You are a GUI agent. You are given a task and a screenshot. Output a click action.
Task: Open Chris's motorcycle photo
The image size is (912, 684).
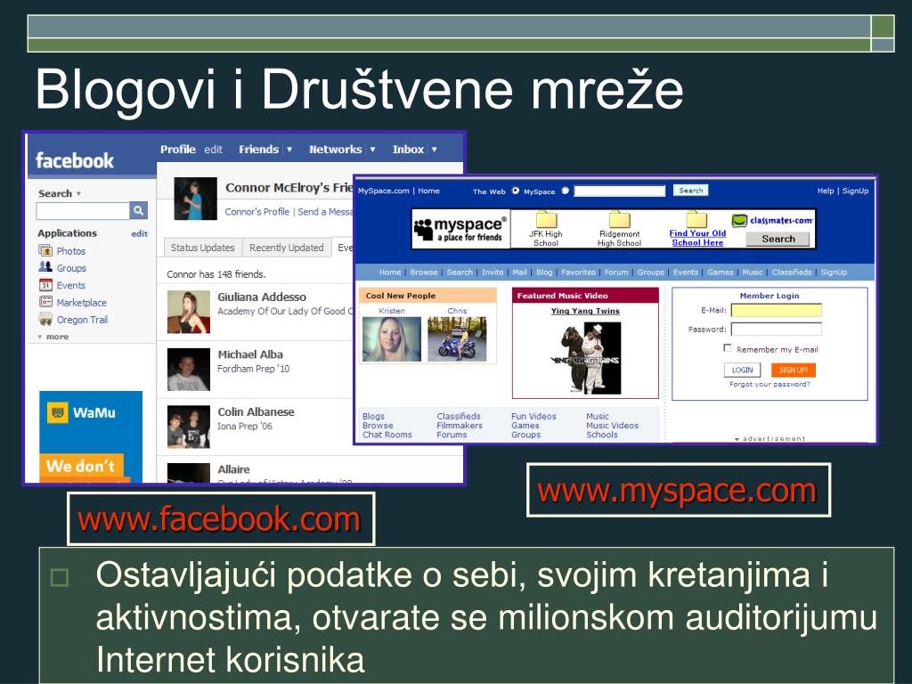click(457, 338)
